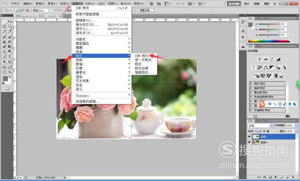This screenshot has height=181, width=300.
Task: Select the Dodge tool
Action: (10, 51)
